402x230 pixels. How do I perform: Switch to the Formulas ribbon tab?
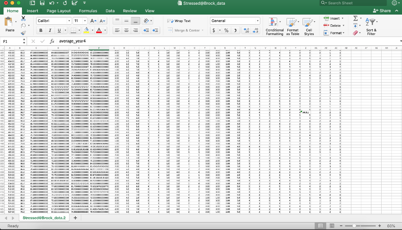point(88,11)
